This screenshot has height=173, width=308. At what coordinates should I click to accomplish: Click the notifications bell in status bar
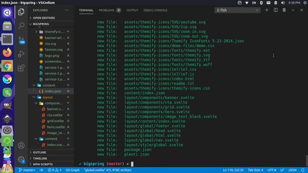tap(303, 170)
